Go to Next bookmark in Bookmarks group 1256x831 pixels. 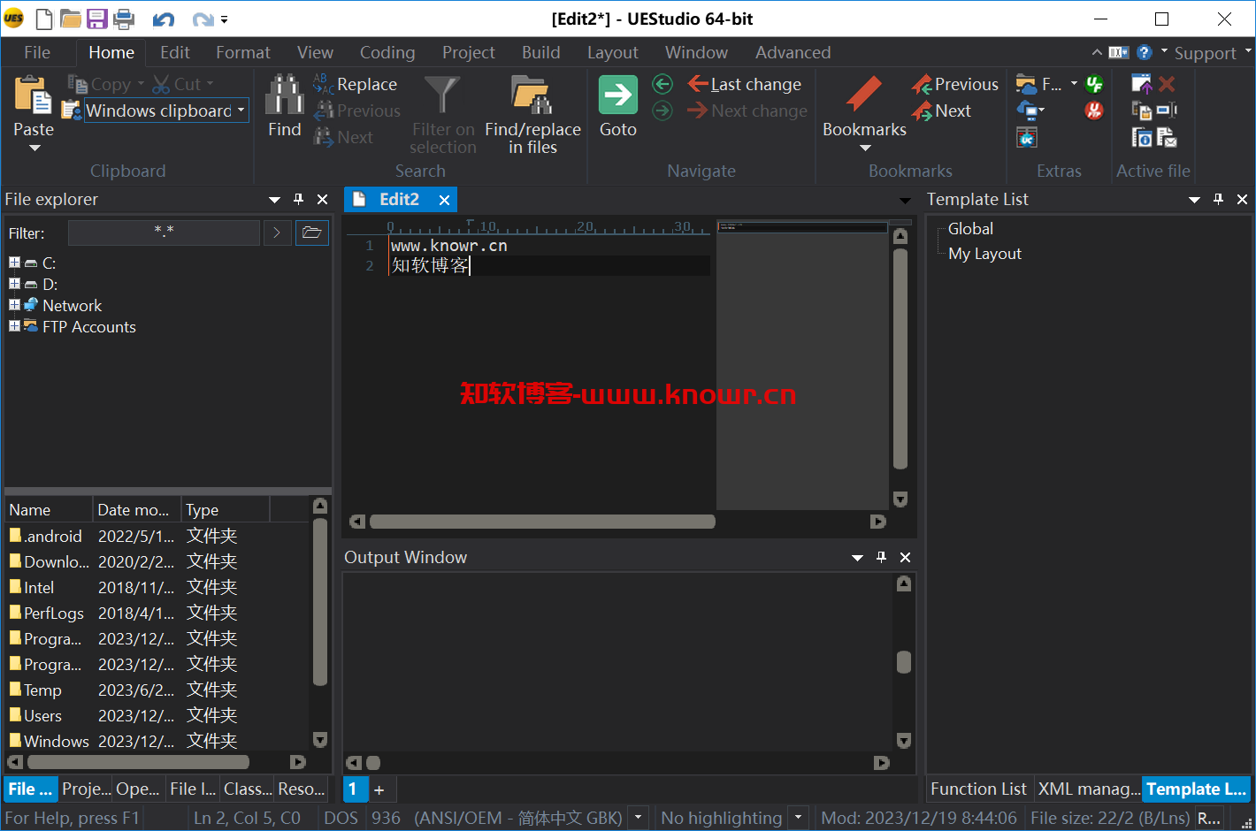942,111
